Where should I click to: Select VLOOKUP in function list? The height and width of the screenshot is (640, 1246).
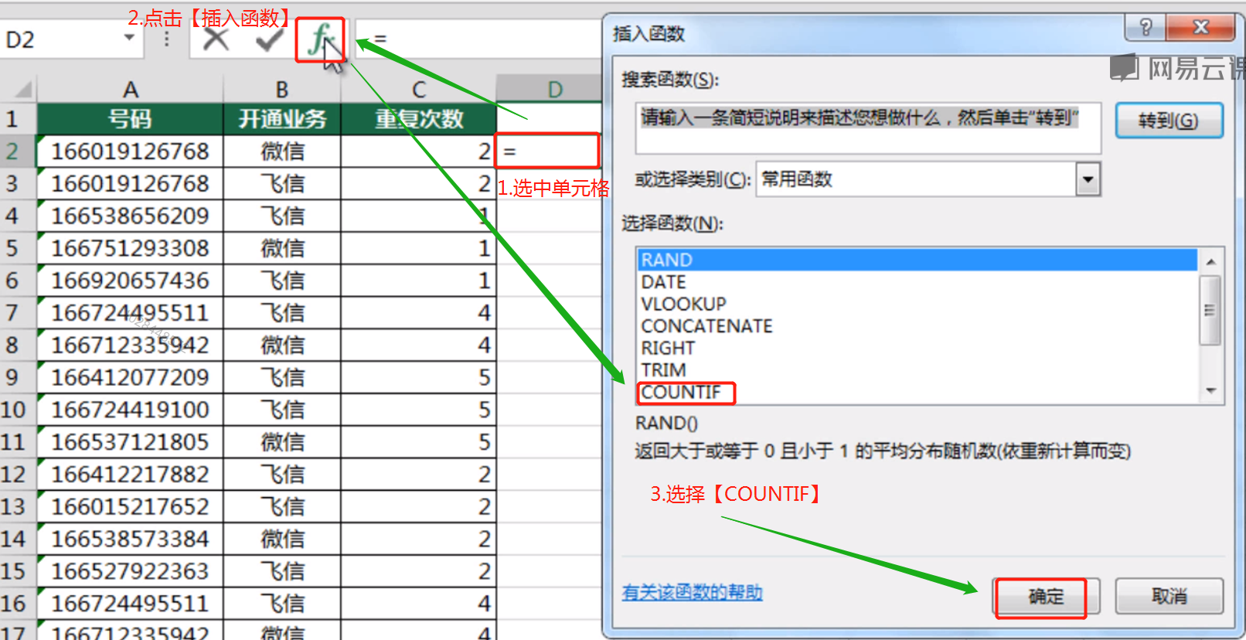[917, 304]
